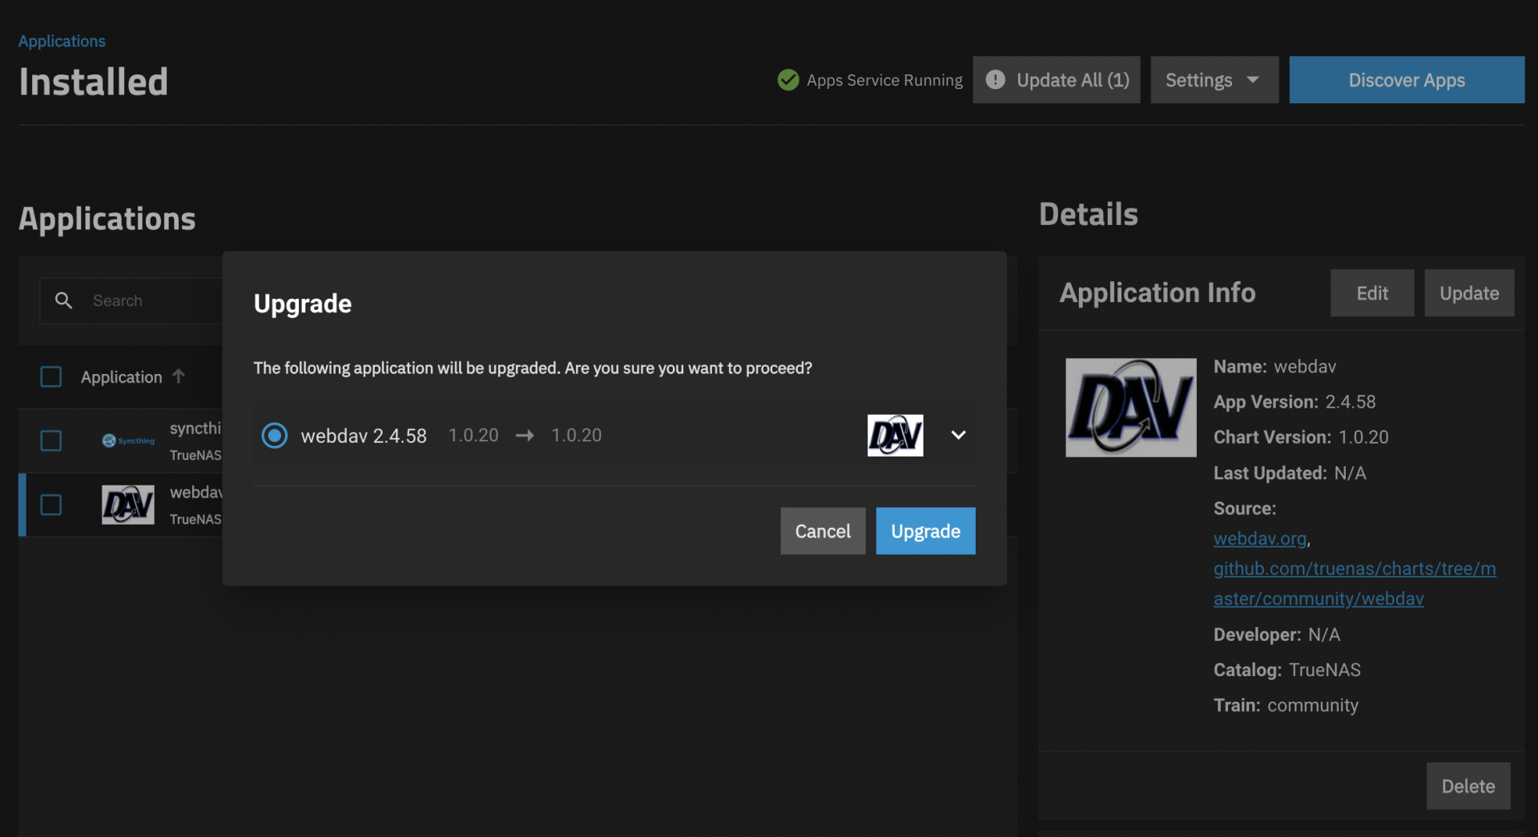Confirm with the blue Upgrade button

[925, 531]
